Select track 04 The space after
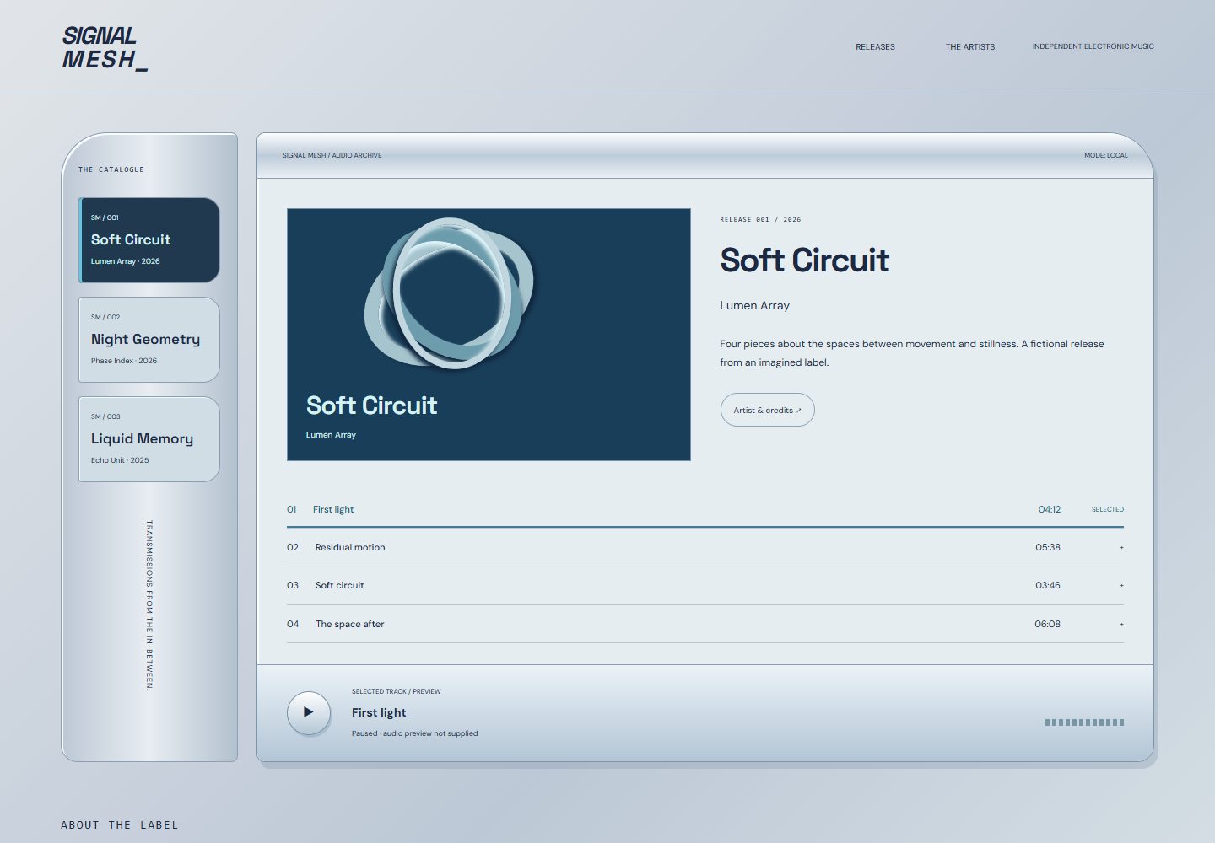The width and height of the screenshot is (1215, 843). coord(705,624)
